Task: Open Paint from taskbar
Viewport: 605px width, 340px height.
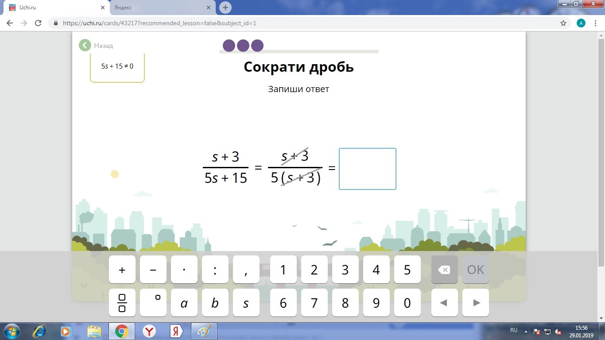Action: (204, 331)
